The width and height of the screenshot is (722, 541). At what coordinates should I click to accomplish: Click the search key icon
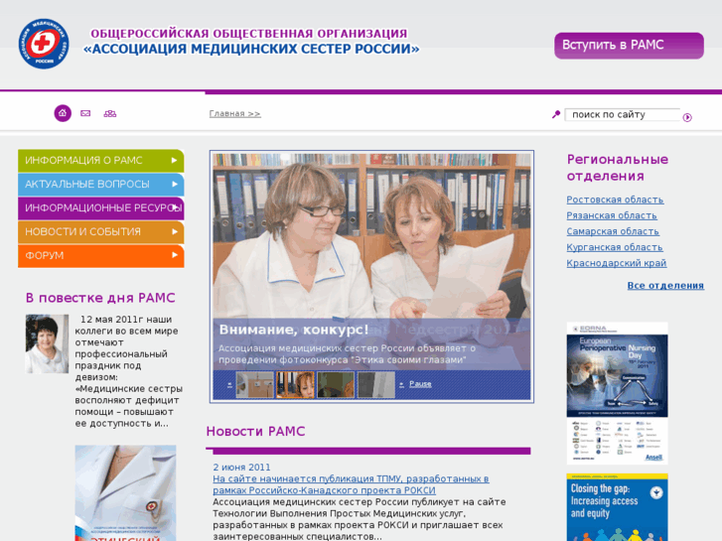[556, 114]
